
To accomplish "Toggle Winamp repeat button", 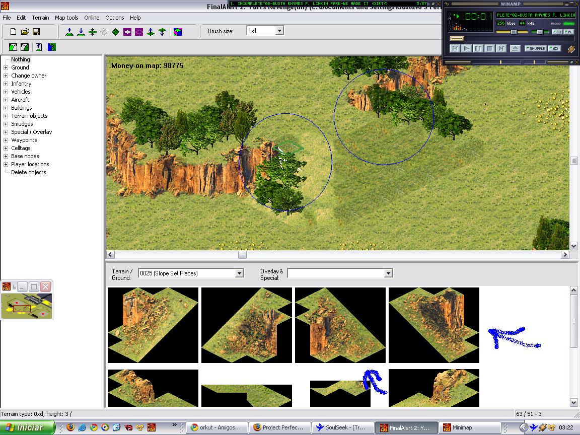I will [x=554, y=48].
